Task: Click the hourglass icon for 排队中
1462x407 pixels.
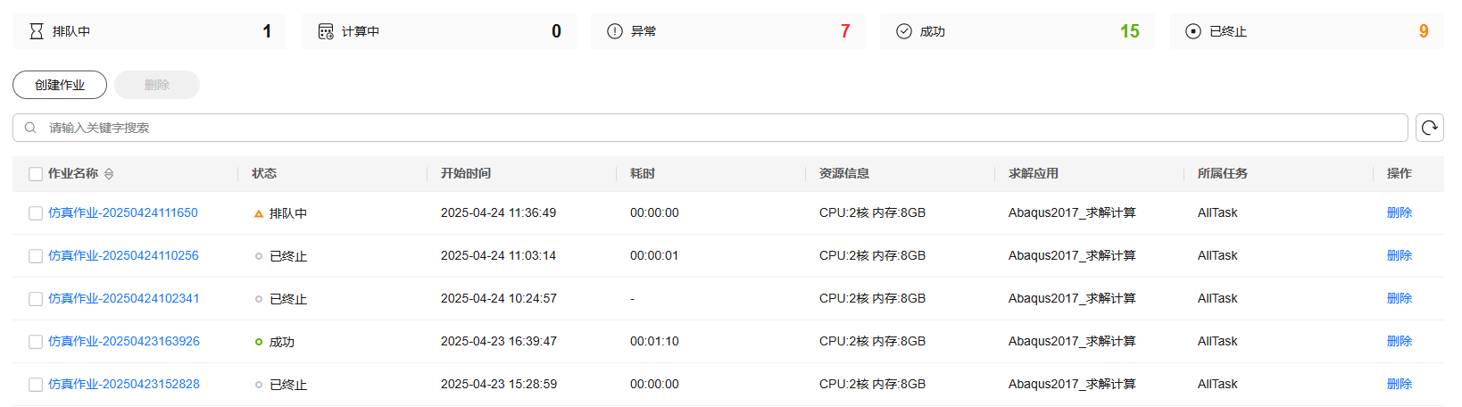Action: point(37,31)
